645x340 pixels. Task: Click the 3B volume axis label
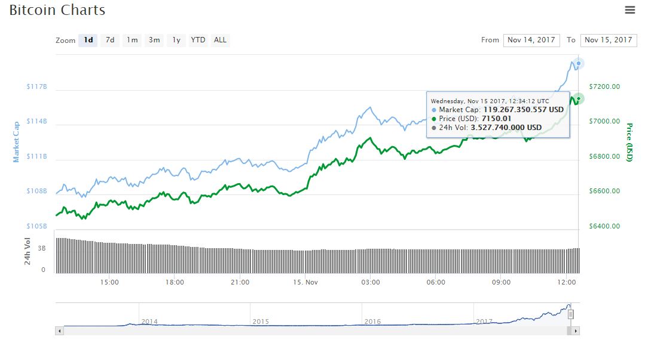(42, 248)
